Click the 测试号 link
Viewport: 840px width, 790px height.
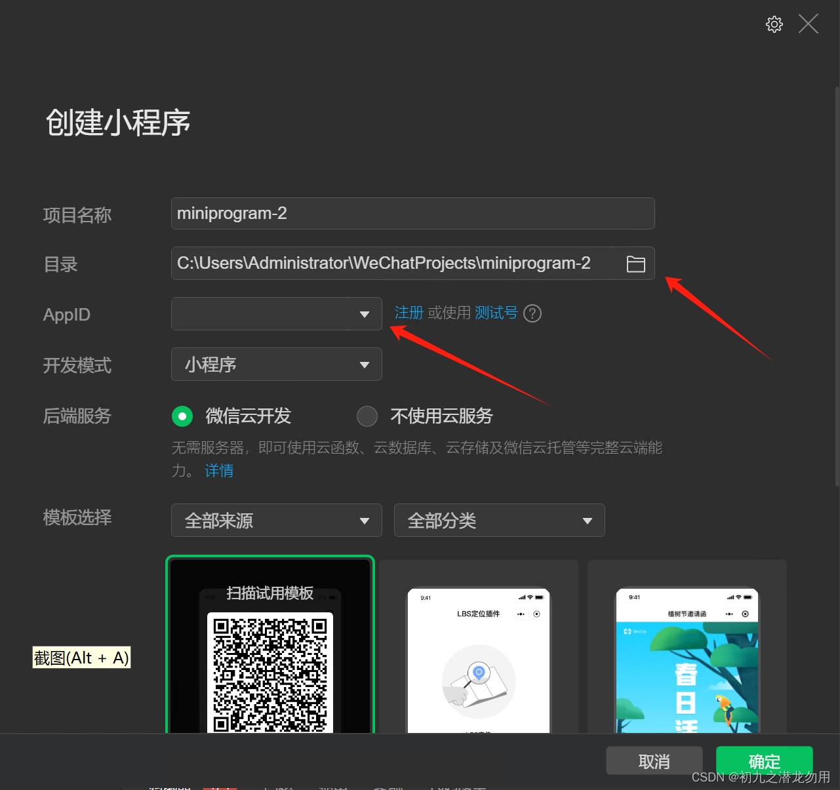pos(496,313)
